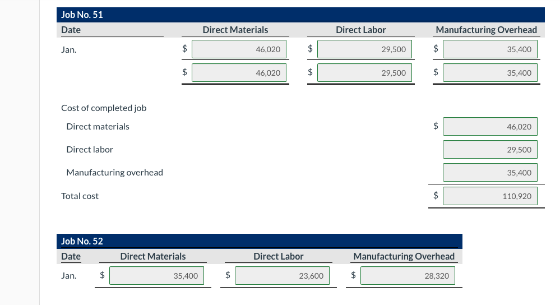Image resolution: width=560 pixels, height=305 pixels.
Task: Click the Total cost label
Action: (x=80, y=196)
